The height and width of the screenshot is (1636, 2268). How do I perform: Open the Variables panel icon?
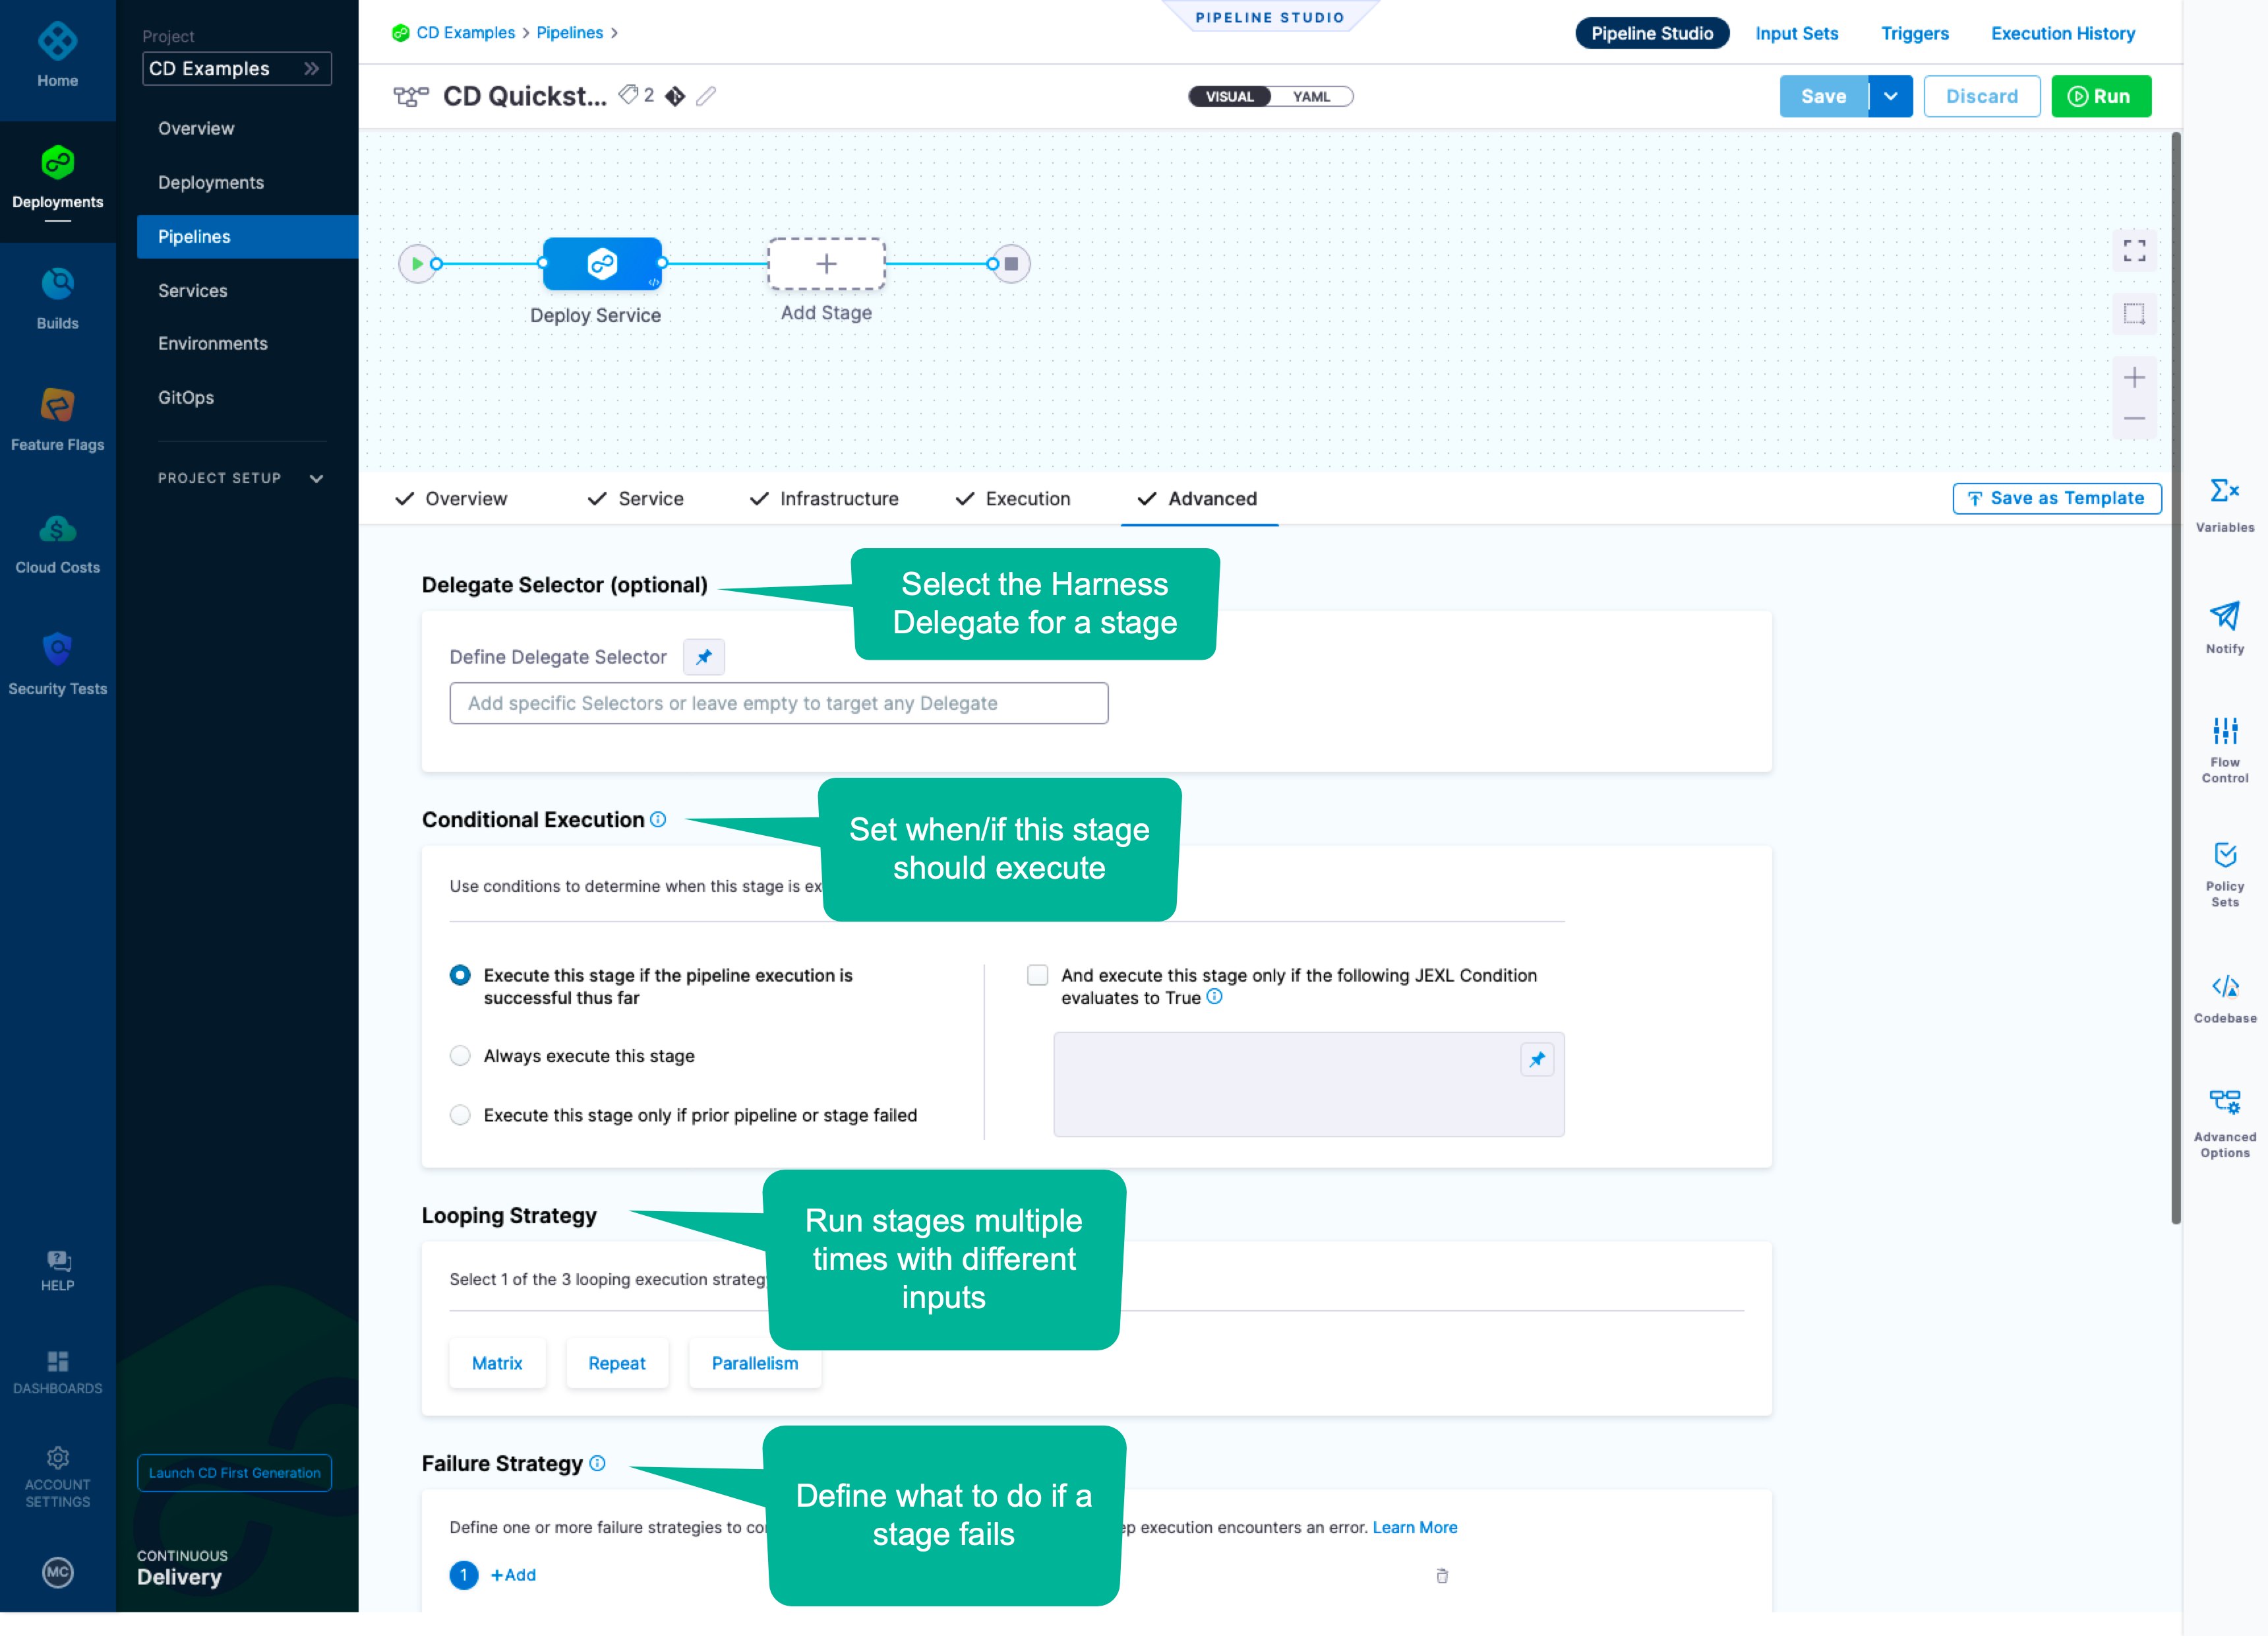click(x=2224, y=491)
